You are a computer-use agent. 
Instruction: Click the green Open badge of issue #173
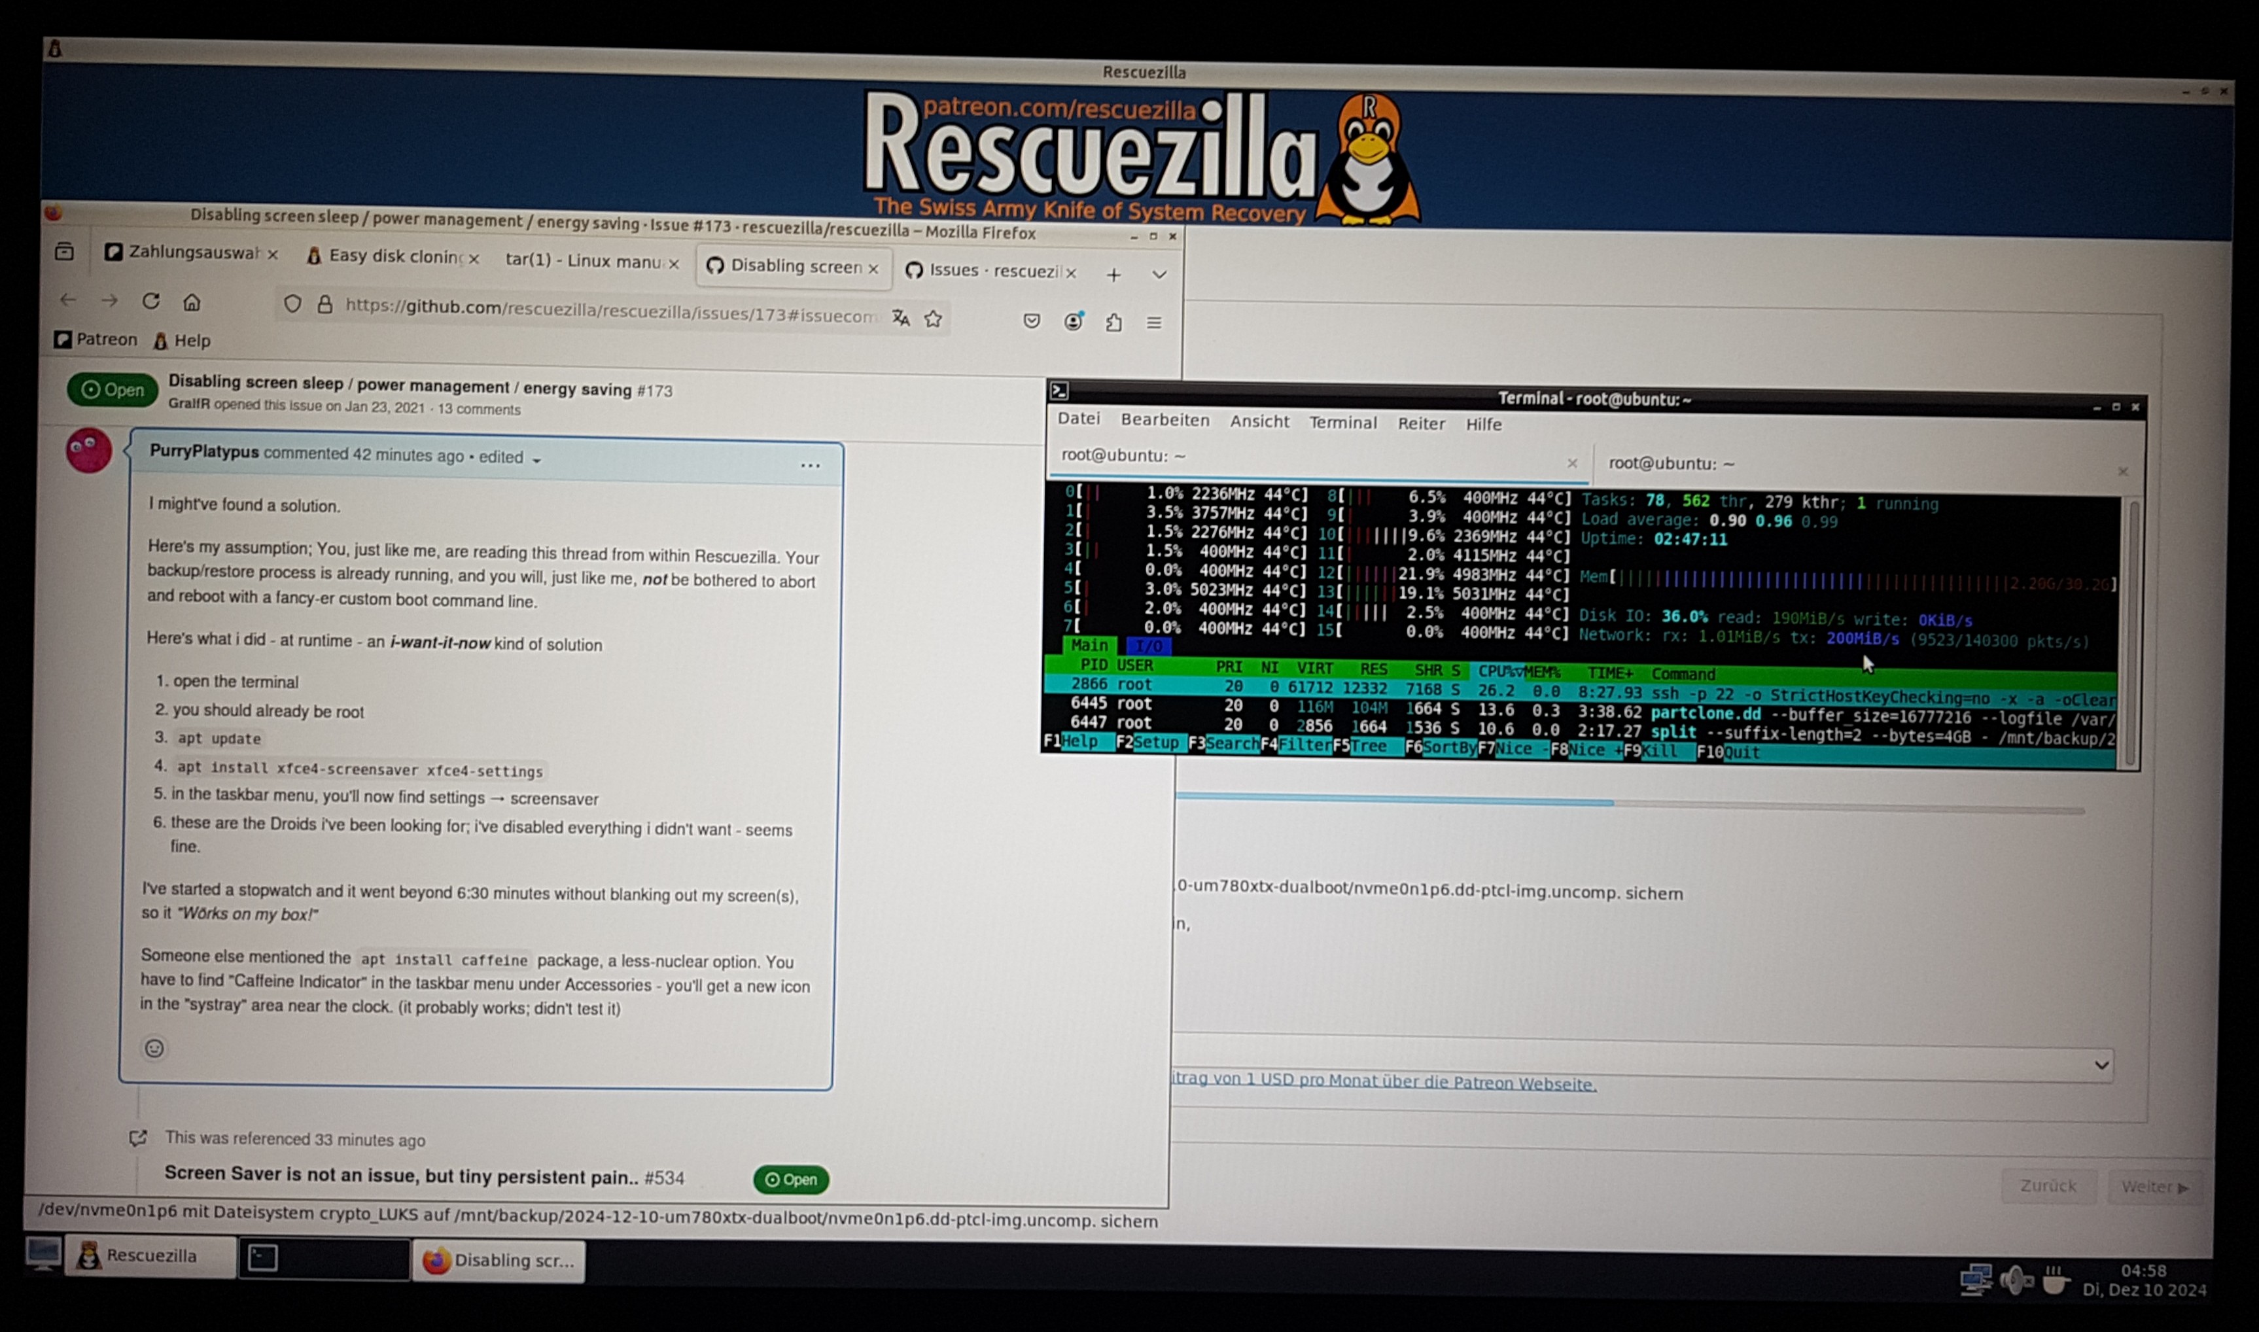112,389
